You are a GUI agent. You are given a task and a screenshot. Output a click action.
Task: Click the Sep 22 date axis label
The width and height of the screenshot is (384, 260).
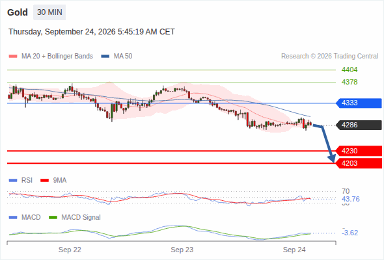(70, 250)
